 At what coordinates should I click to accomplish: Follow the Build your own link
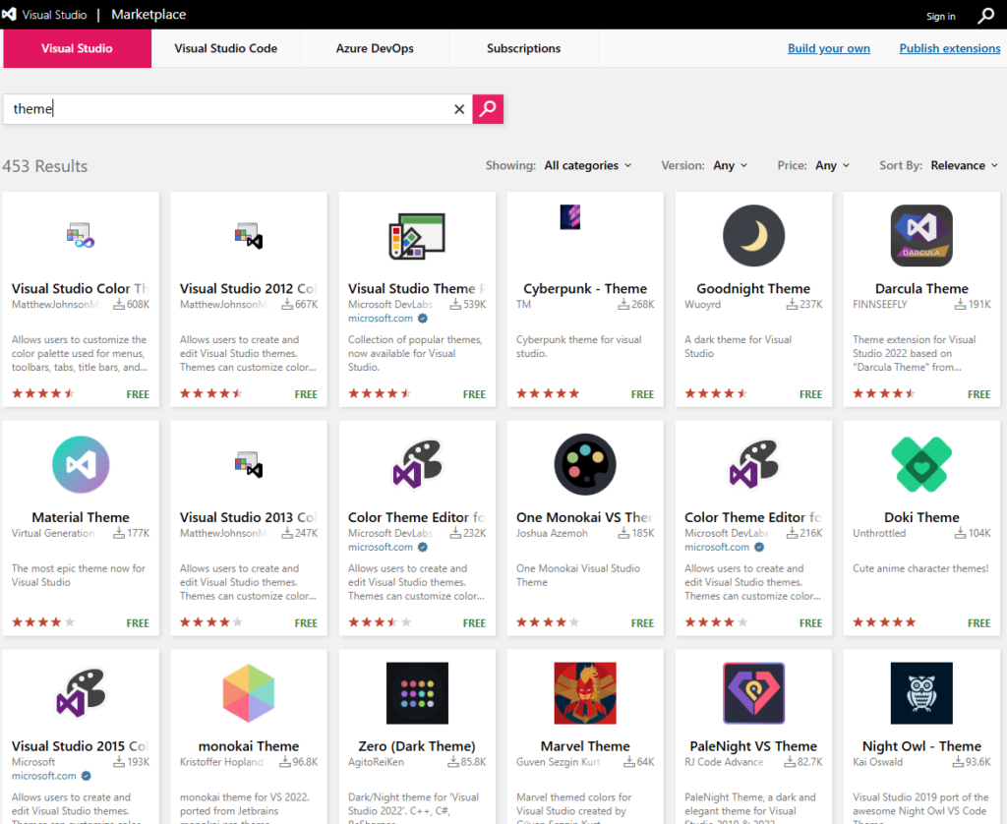828,48
